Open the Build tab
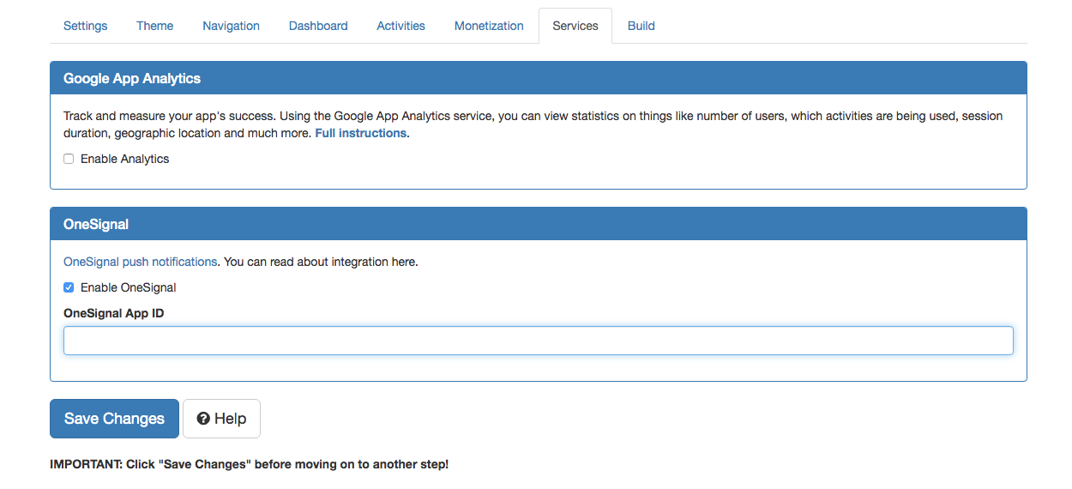1072x489 pixels. coord(641,26)
